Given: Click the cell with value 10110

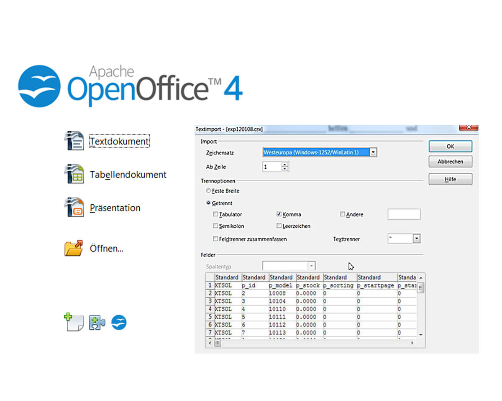Looking at the screenshot, I should coord(282,309).
